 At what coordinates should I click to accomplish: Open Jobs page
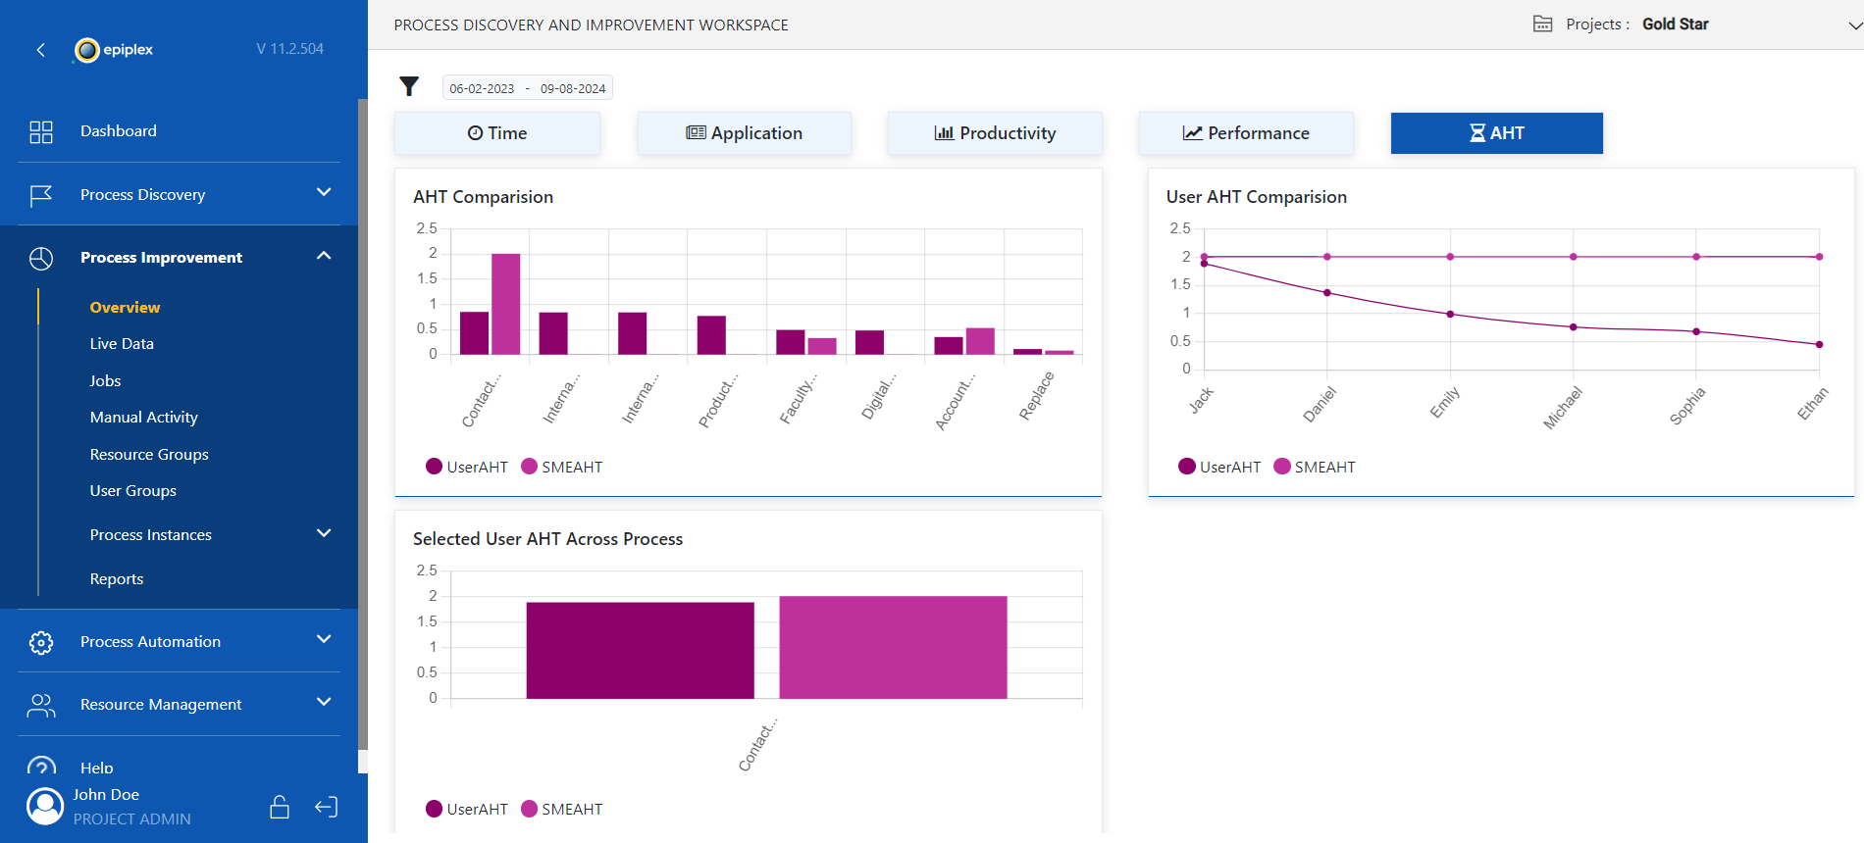click(x=105, y=381)
